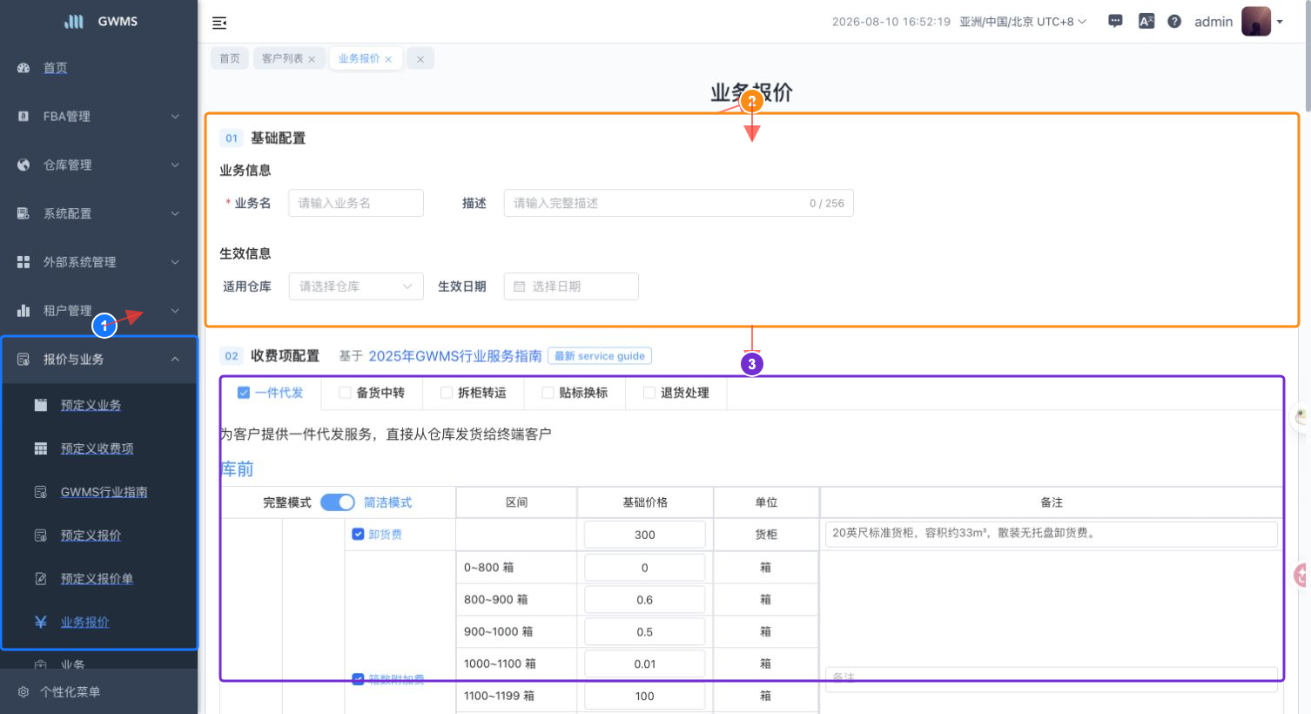Switch to the 首页 page tab
Image resolution: width=1311 pixels, height=714 pixels.
[x=230, y=58]
